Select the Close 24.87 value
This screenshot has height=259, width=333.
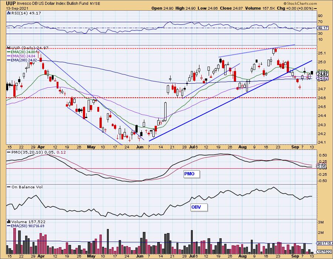point(232,8)
